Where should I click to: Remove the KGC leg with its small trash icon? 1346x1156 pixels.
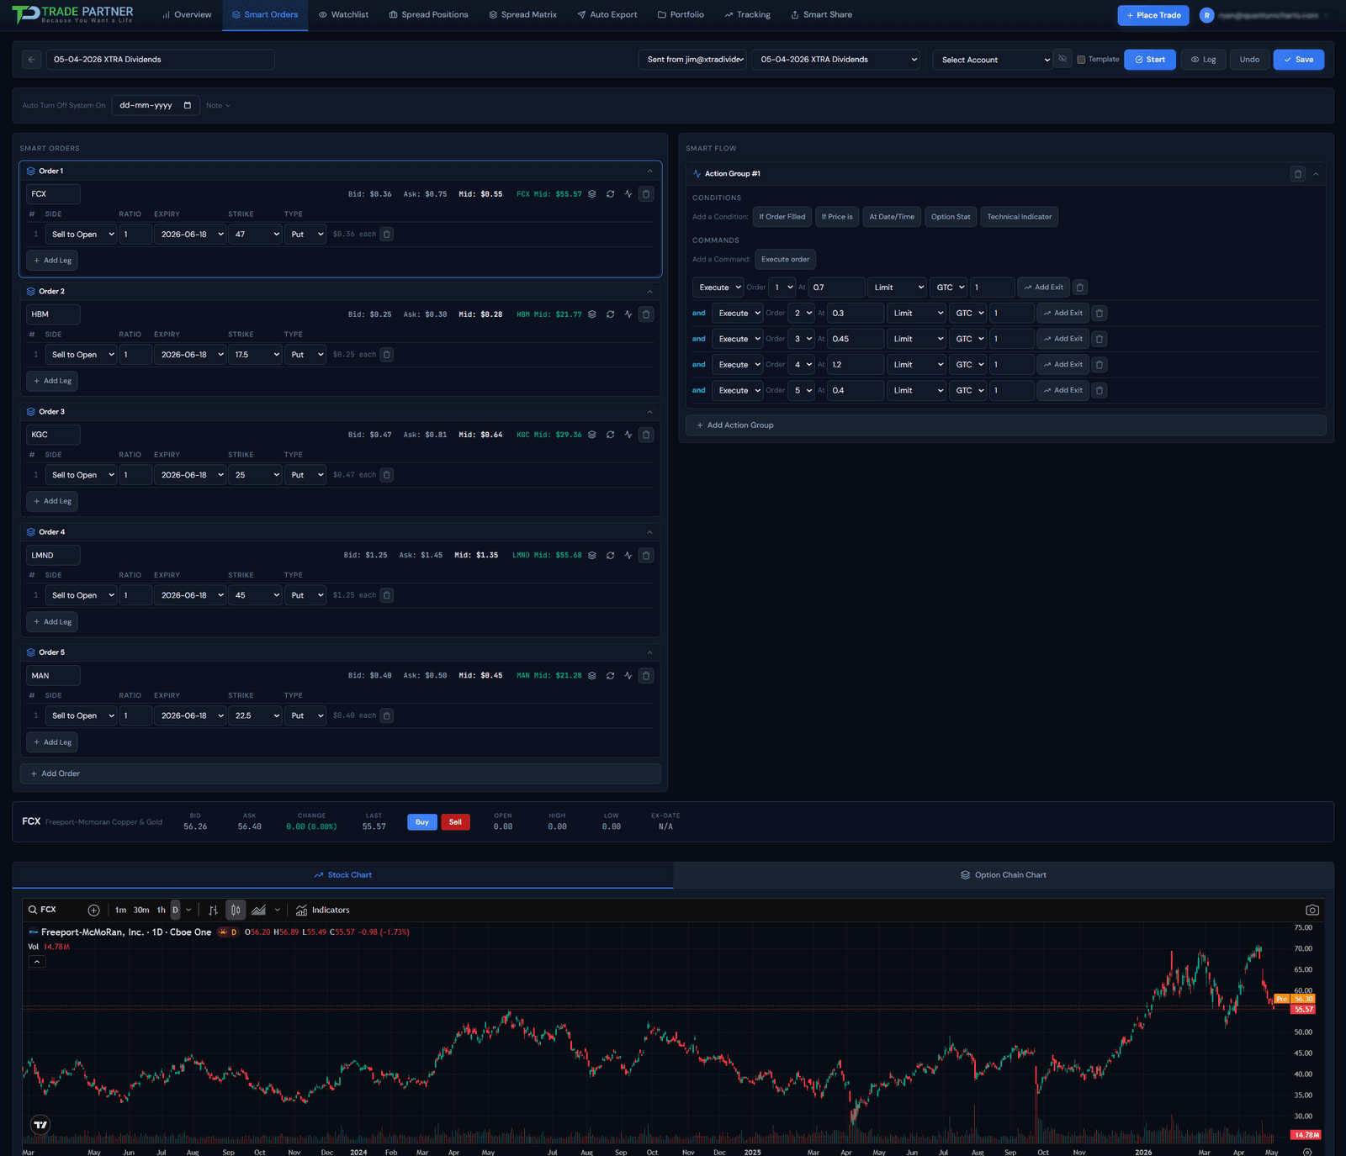tap(387, 475)
